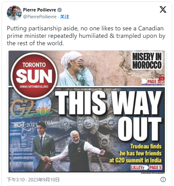Follow the account via 关注 link

click(65, 17)
